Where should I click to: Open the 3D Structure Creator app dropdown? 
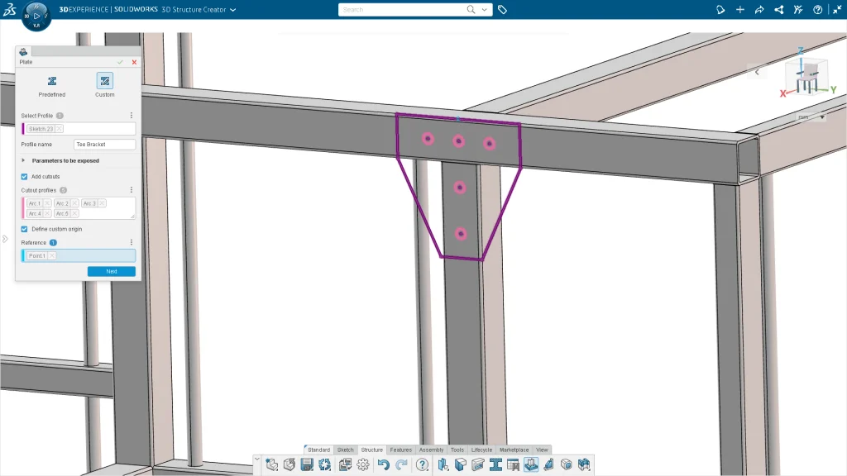click(x=232, y=10)
